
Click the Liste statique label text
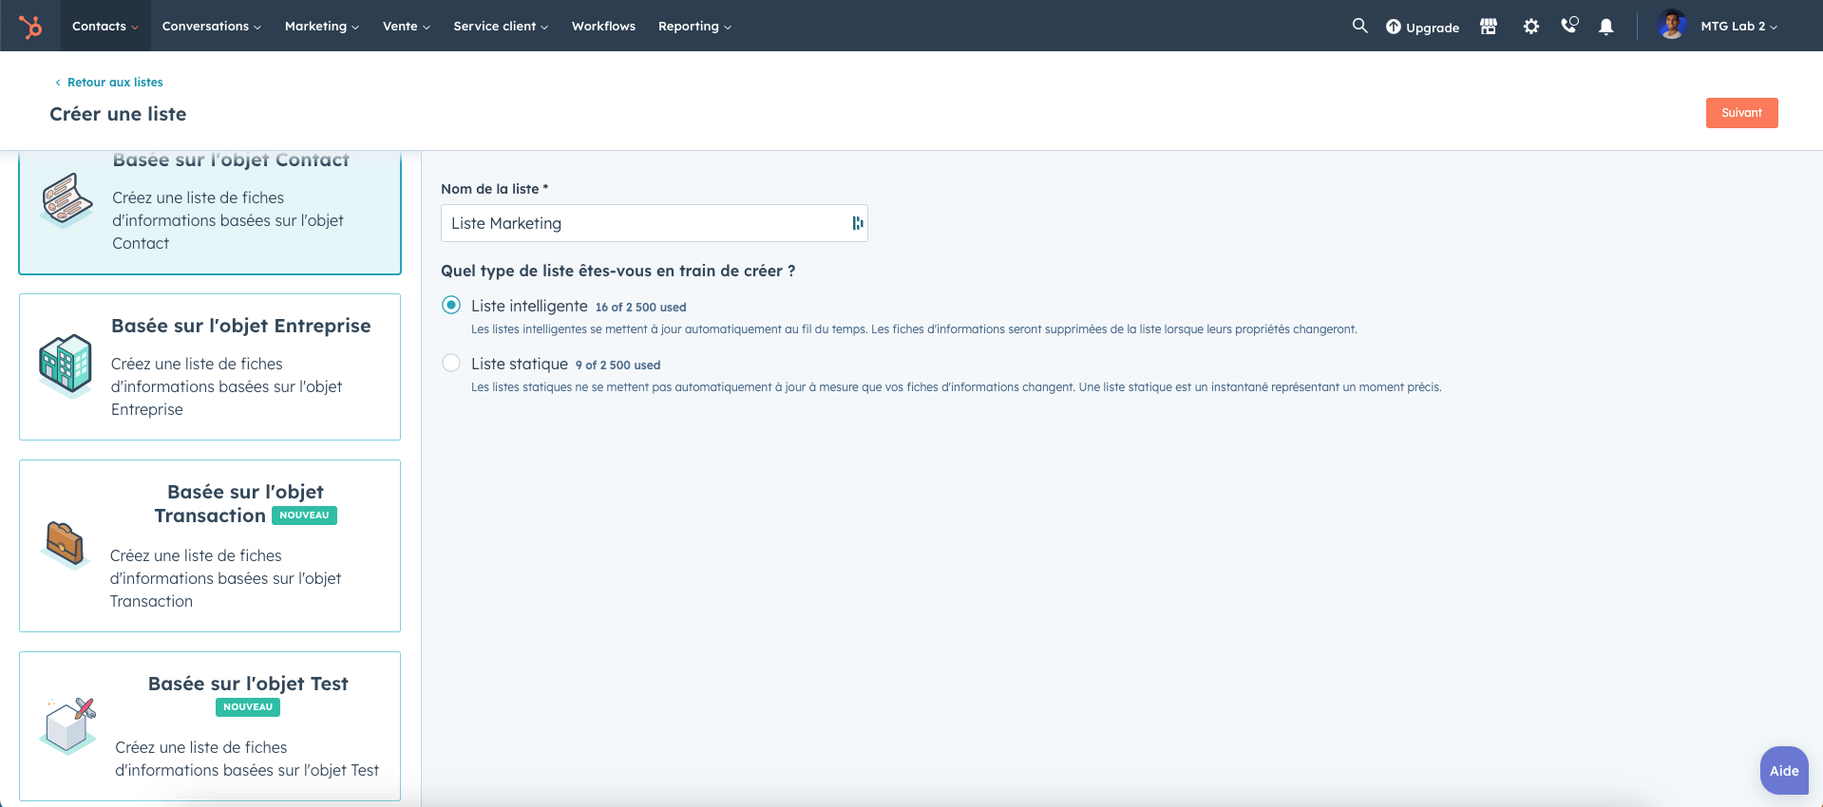point(520,364)
